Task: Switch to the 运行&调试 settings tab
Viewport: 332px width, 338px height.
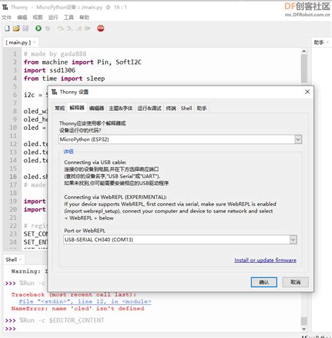Action: (149, 108)
